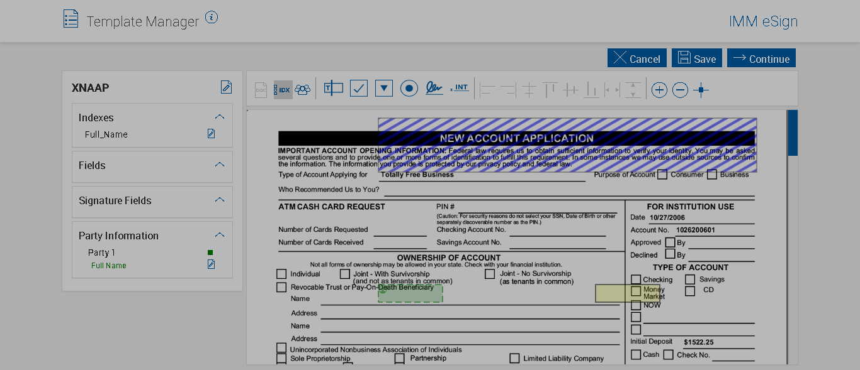Select the checkbox field tool
The width and height of the screenshot is (860, 370).
click(x=359, y=88)
